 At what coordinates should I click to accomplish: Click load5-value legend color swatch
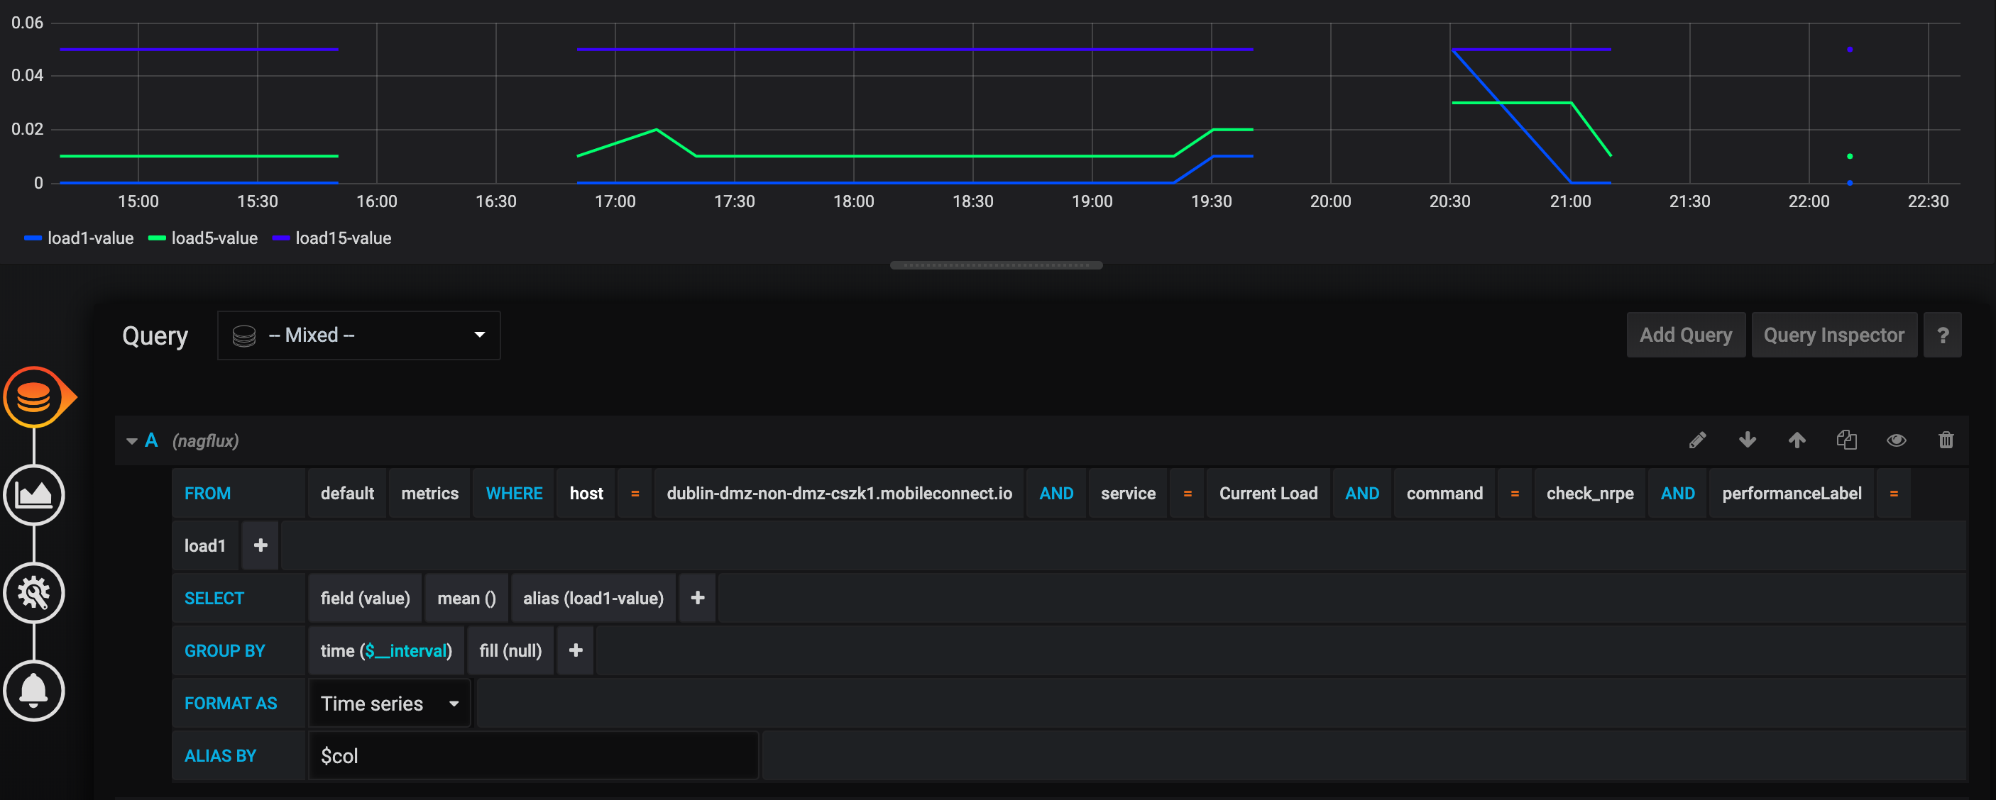coord(158,238)
